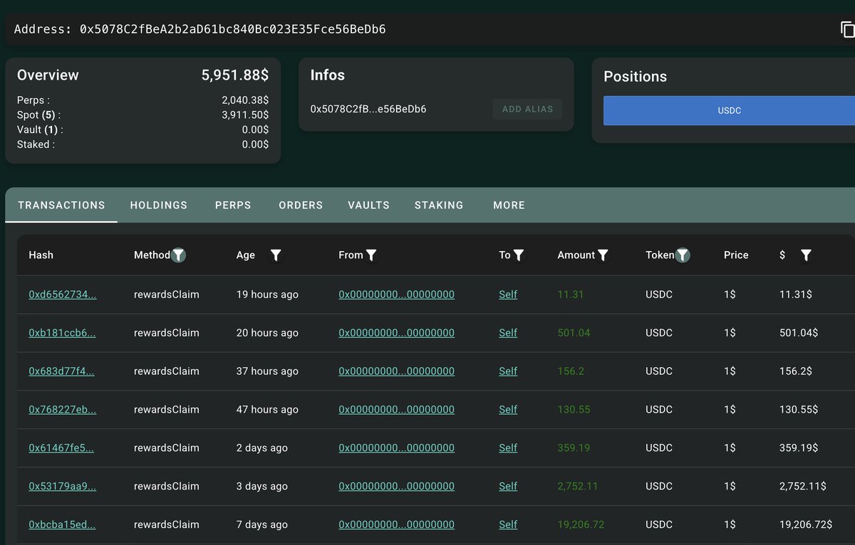This screenshot has height=545, width=855.
Task: Open transaction hash 0x61467fe5...
Action: tap(61, 448)
